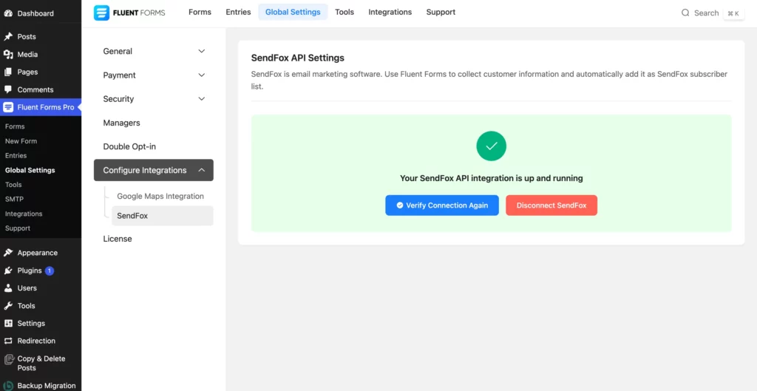757x391 pixels.
Task: Open the Managers settings section
Action: (x=122, y=123)
